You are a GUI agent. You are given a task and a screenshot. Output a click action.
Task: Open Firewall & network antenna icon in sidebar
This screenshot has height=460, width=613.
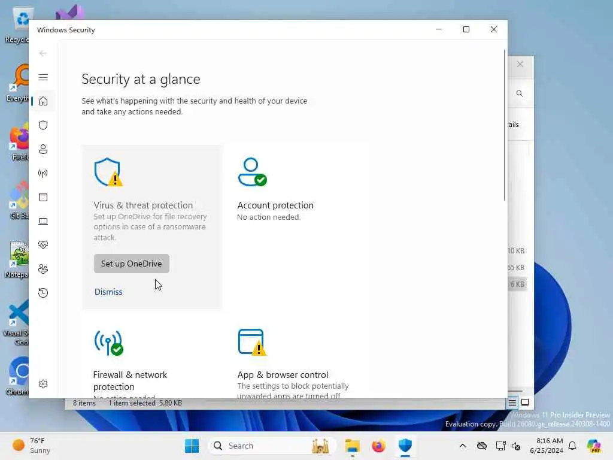(43, 173)
